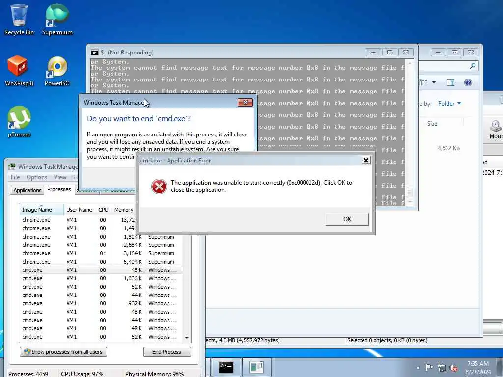Screen dimensions: 503x377
Task: Click the Task Manager title bar icon
Action: pos(12,166)
